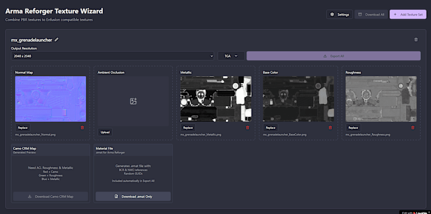Image resolution: width=431 pixels, height=214 pixels.
Task: Click the Export All button
Action: [x=333, y=56]
